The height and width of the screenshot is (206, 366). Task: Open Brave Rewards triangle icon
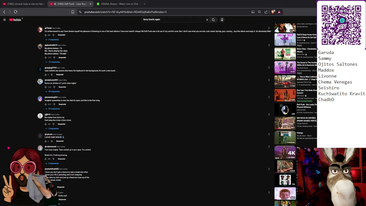(279, 12)
